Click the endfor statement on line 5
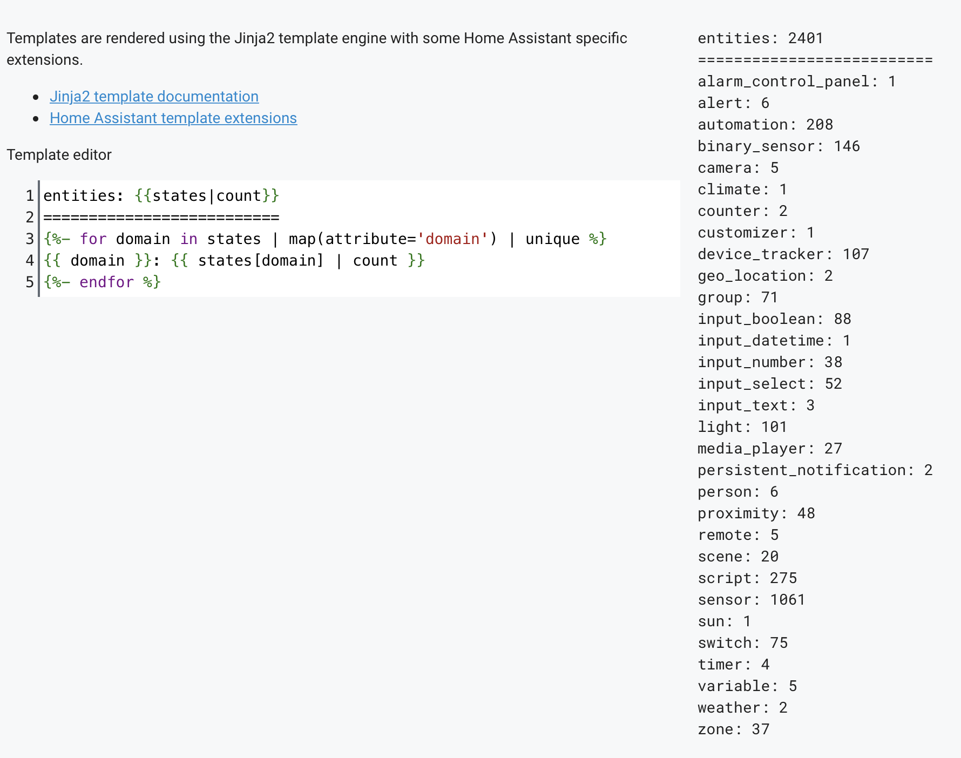The image size is (961, 758). [103, 281]
